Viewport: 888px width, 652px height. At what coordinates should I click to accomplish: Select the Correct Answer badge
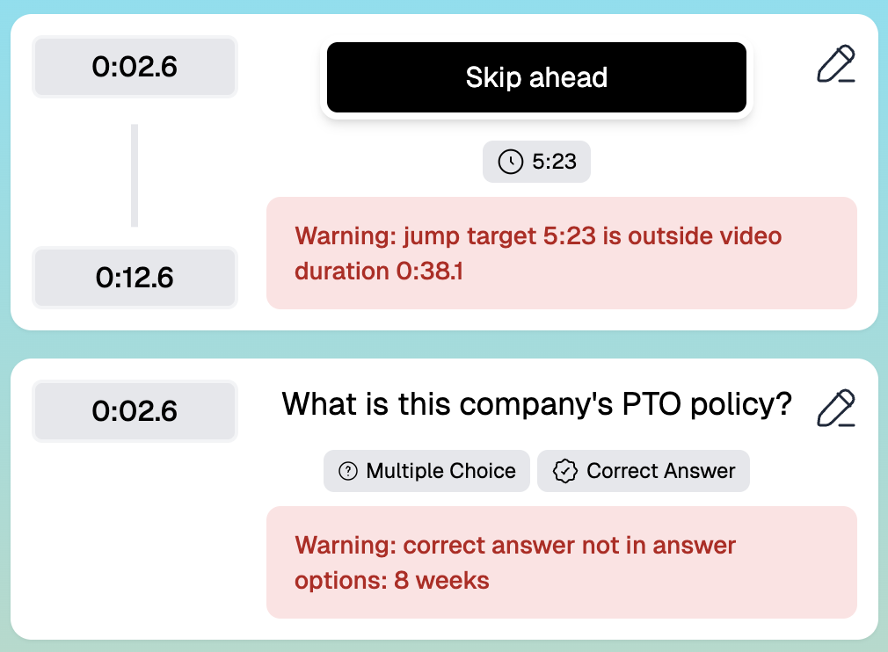[x=643, y=471]
